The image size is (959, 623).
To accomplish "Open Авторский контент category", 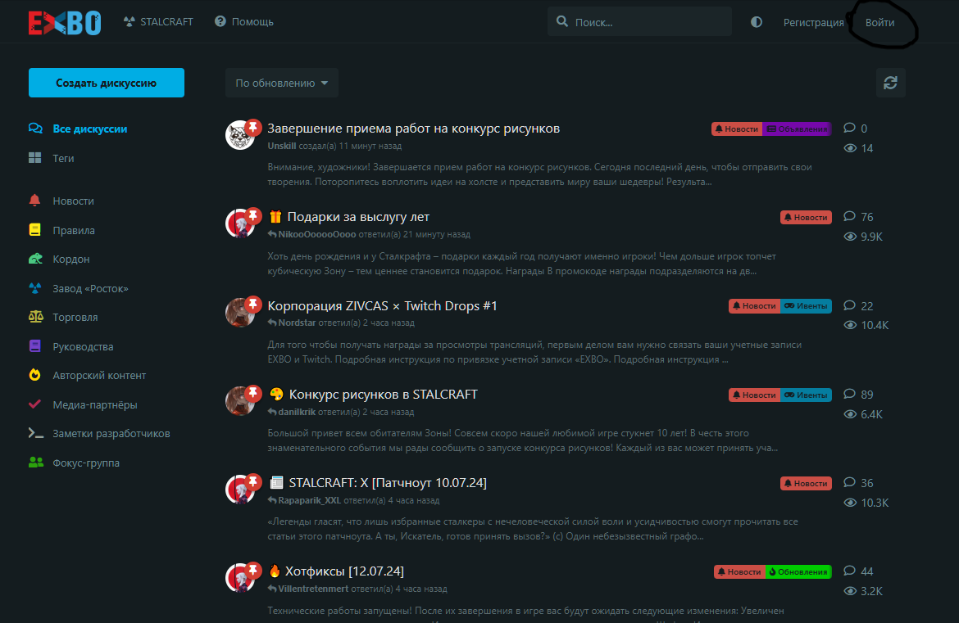I will coord(99,375).
